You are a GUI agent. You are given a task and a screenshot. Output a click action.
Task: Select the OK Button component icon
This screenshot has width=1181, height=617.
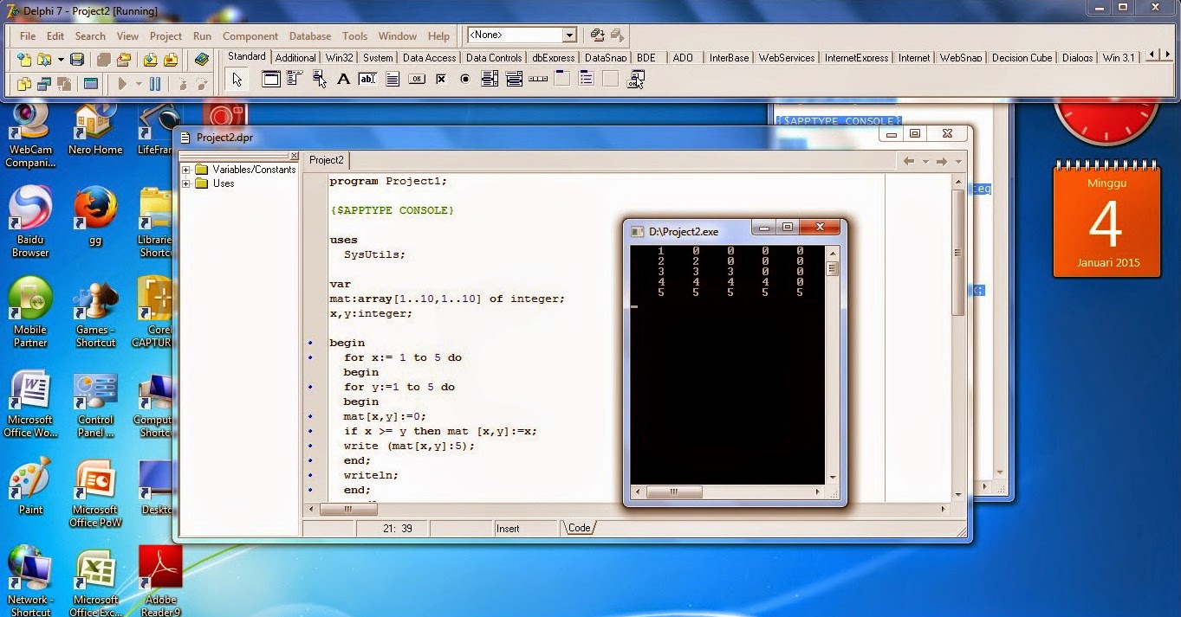click(x=417, y=79)
